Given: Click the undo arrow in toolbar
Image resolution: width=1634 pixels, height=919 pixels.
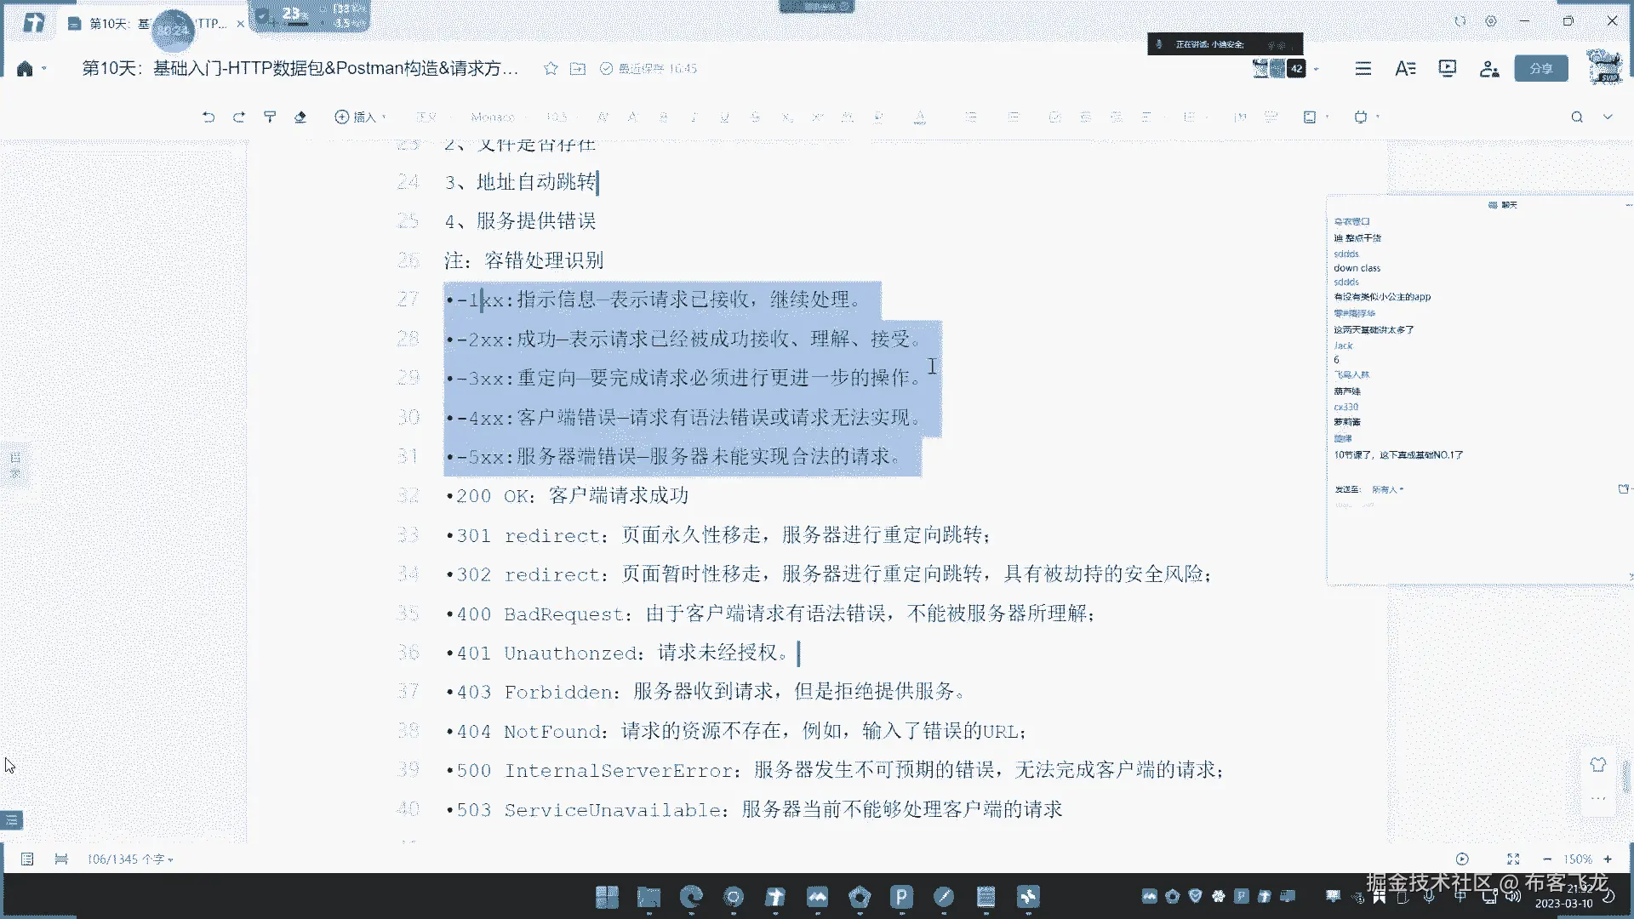Looking at the screenshot, I should [209, 117].
